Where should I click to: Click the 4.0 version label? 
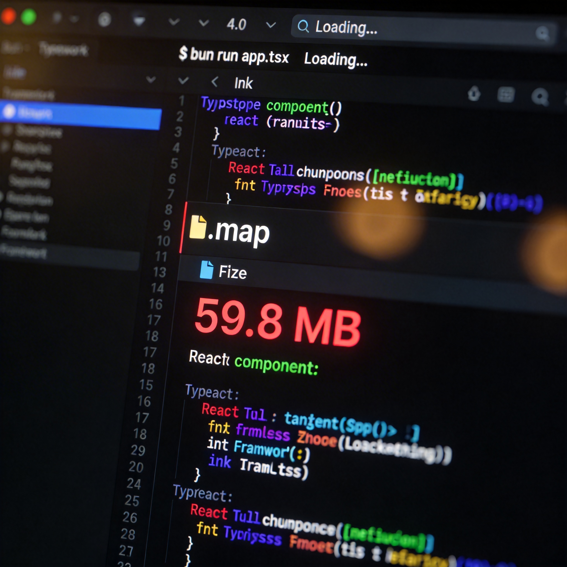(x=236, y=24)
